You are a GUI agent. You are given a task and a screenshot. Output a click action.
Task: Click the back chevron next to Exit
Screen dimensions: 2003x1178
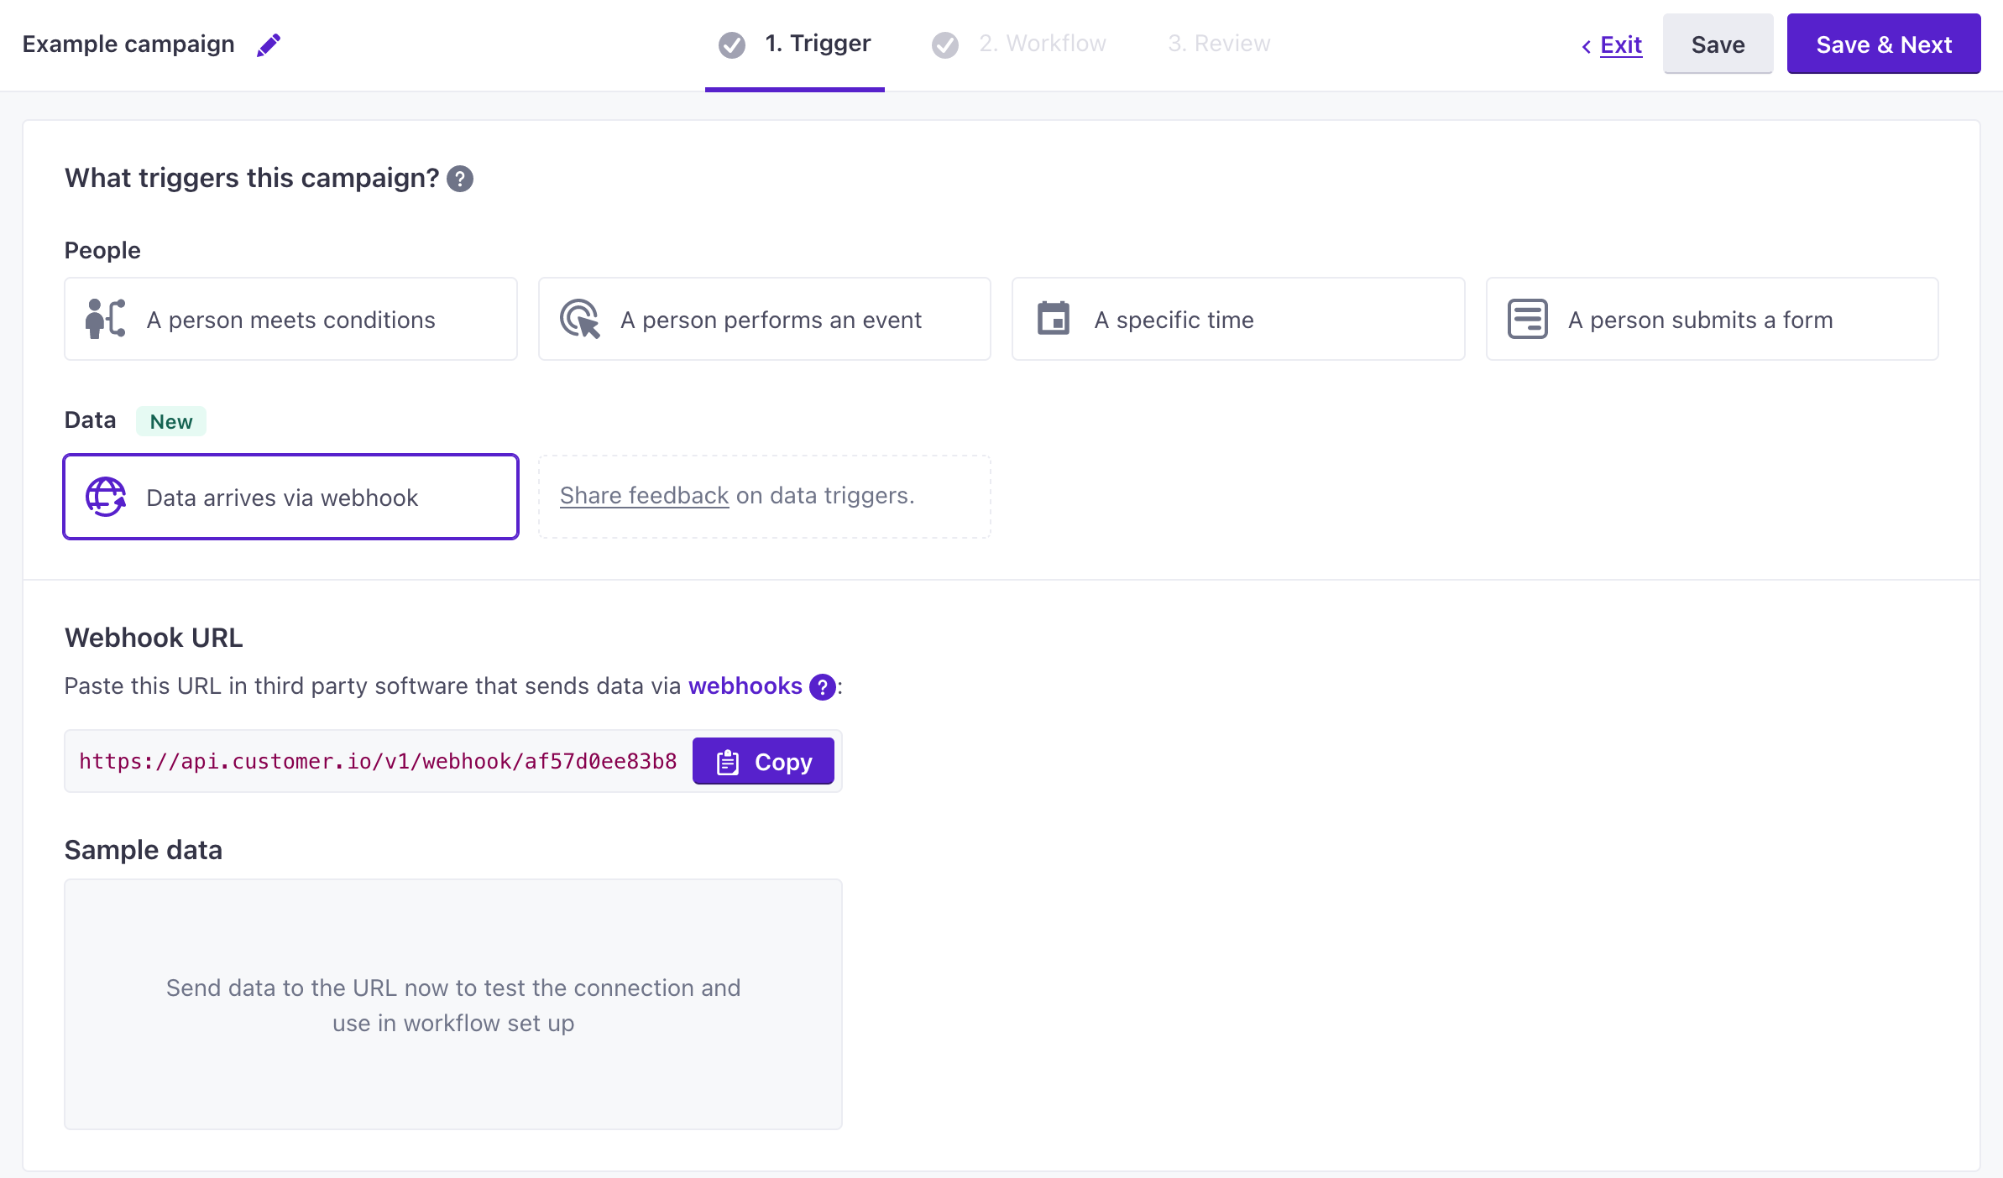pos(1587,46)
